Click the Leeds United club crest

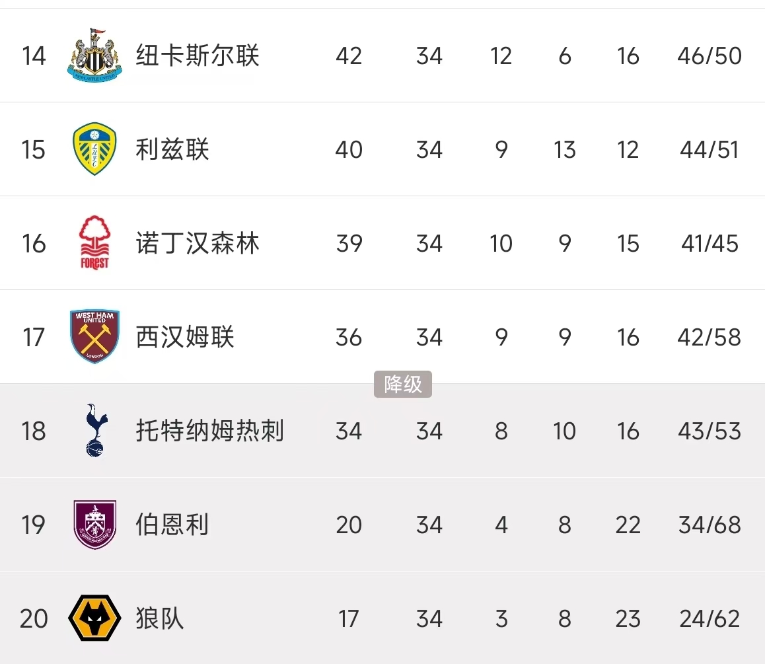94,149
